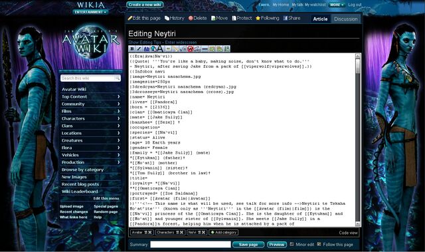Viewport: 425px width, 252px height.
Task: Open the Show Editing Tips link
Action: [x=145, y=43]
